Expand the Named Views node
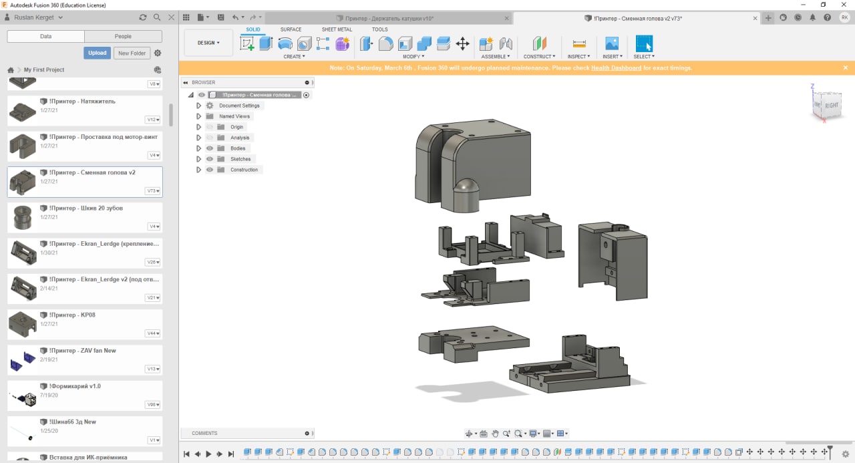This screenshot has height=463, width=855. coord(198,116)
